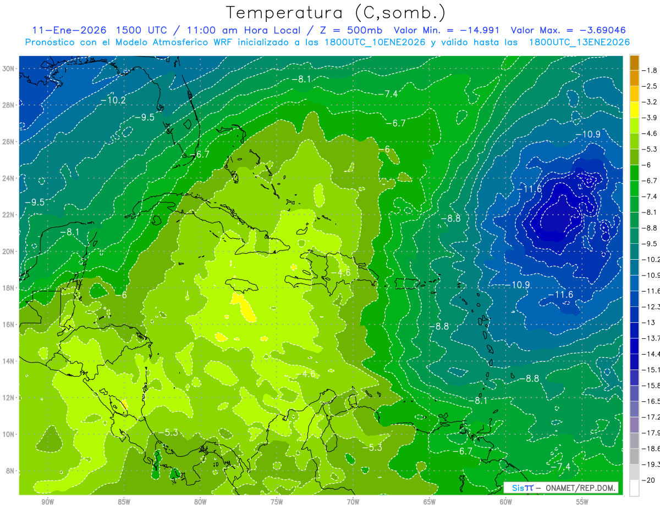Click the '70W' longitude axis label

(353, 502)
